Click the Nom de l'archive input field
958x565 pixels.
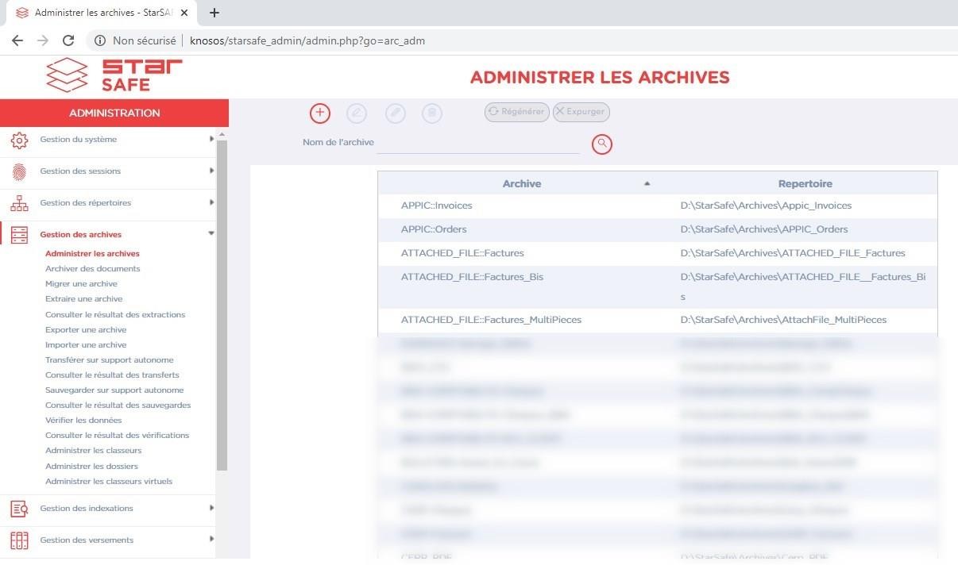point(479,143)
